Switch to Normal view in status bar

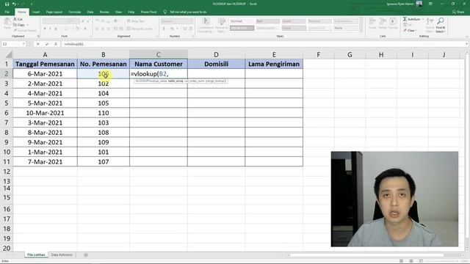coord(401,261)
